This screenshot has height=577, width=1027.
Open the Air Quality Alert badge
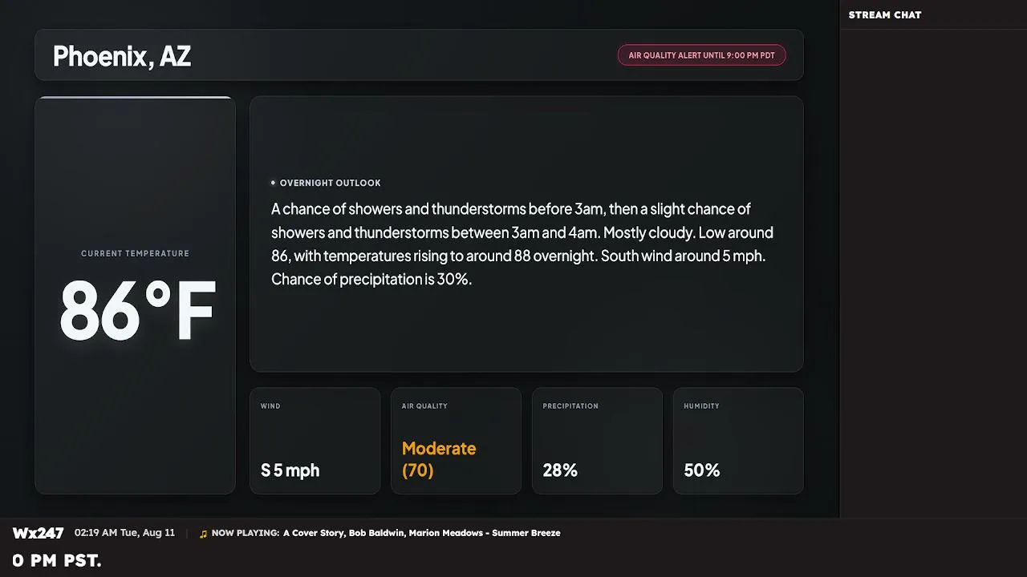tap(701, 55)
